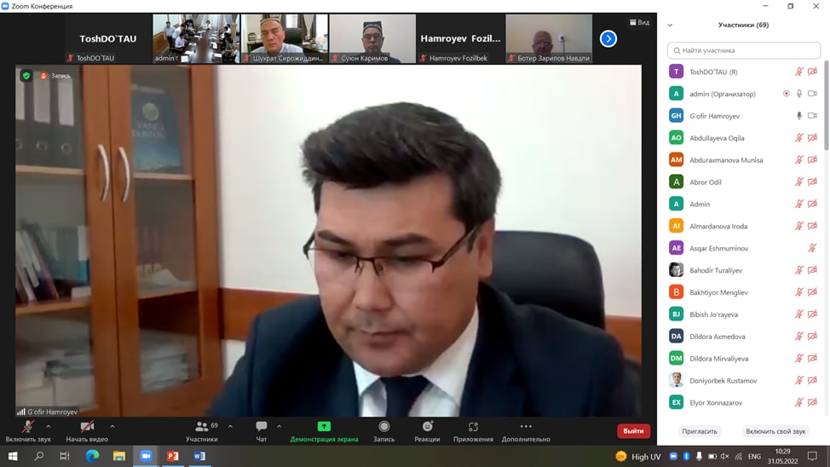This screenshot has width=830, height=467.
Task: Open Task View in taskbar
Action: tap(65, 456)
